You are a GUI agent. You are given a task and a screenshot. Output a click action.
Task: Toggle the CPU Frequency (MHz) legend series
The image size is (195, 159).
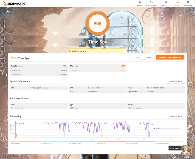(140, 143)
